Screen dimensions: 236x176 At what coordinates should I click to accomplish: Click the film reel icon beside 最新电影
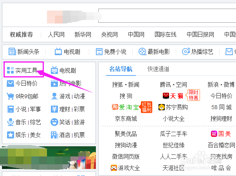[142, 52]
